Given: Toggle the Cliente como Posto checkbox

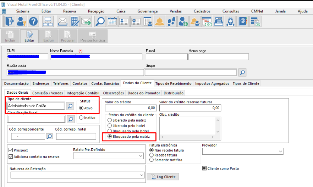Looking at the screenshot, I should 204,168.
